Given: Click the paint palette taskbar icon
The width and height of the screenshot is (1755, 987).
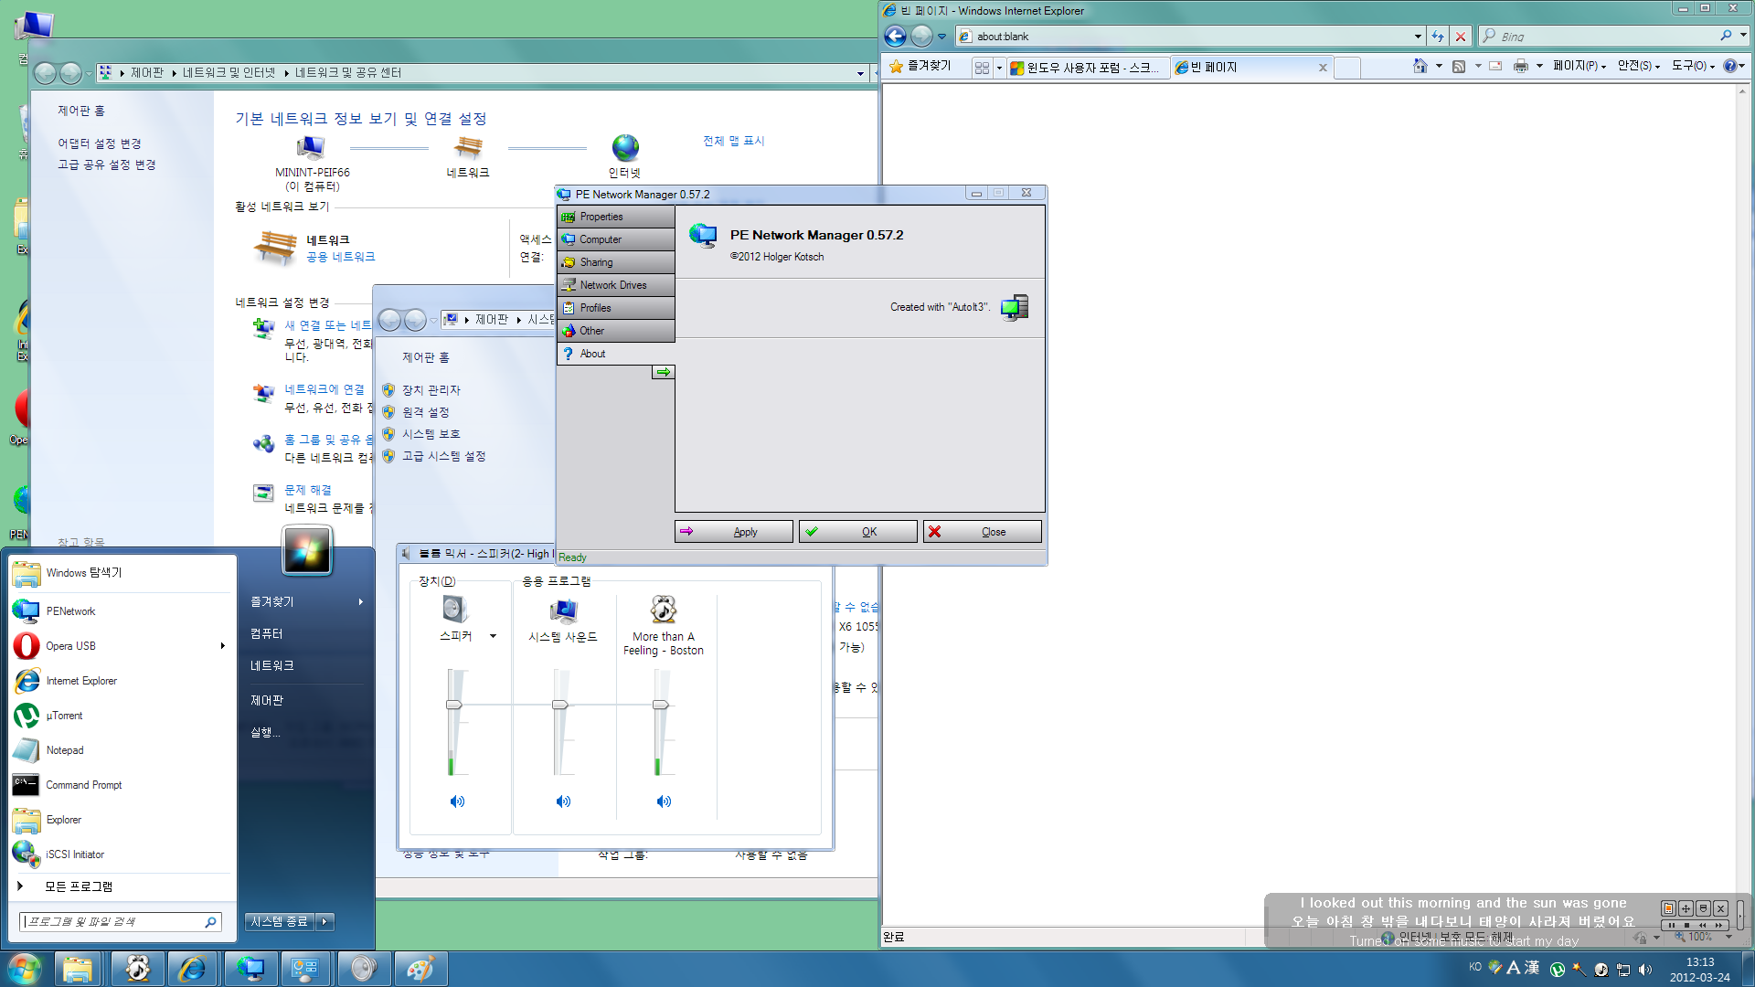Looking at the screenshot, I should [x=420, y=969].
